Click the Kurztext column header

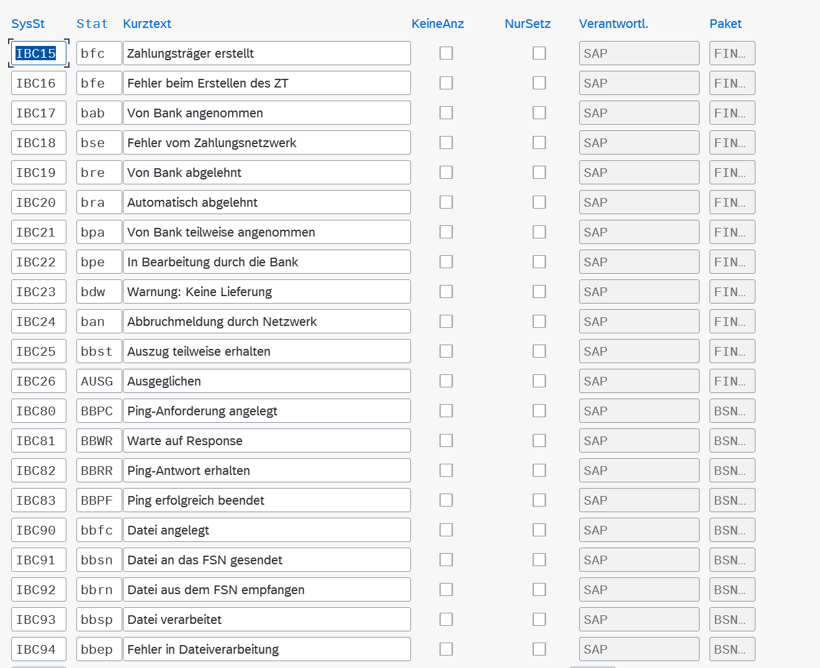147,24
